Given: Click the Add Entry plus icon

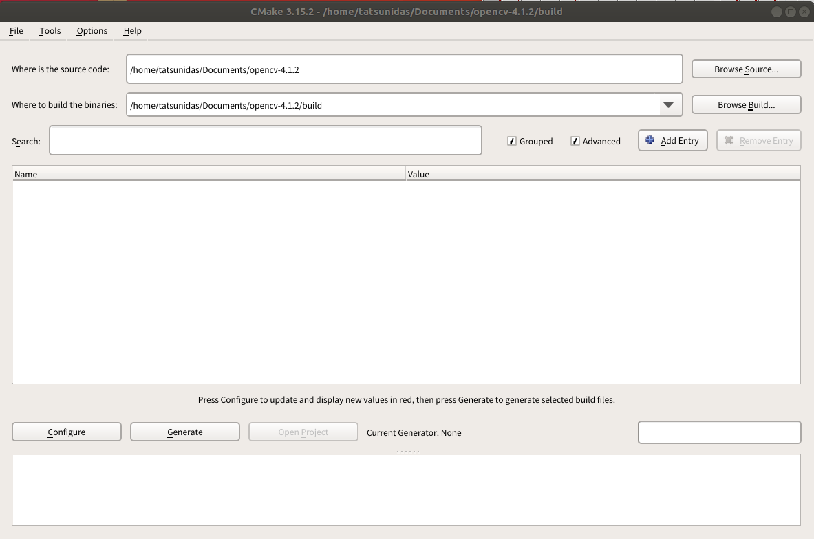Looking at the screenshot, I should 650,140.
